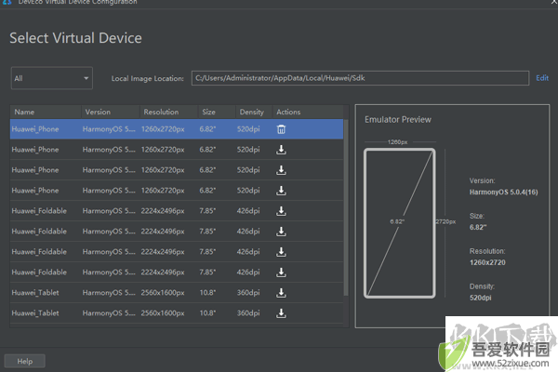558x372 pixels.
Task: Delete the highlighted Huawei_Phone device via trash icon
Action: 281,129
